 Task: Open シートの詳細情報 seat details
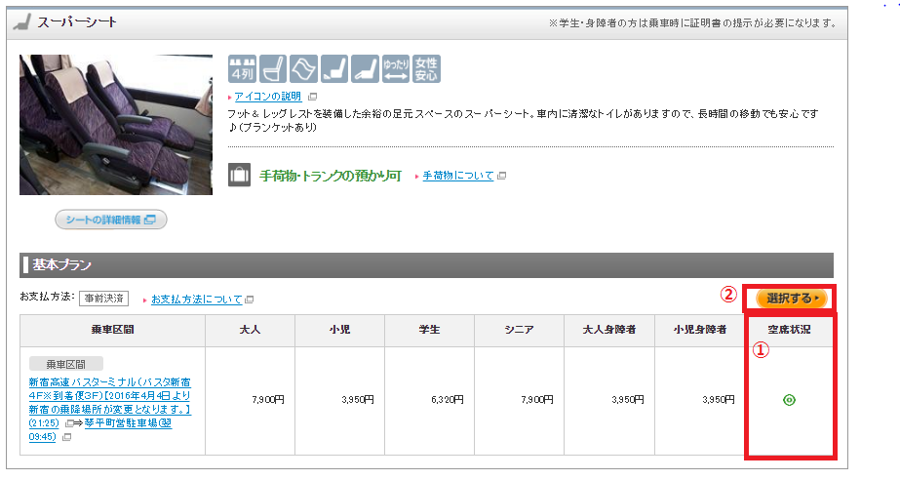coord(110,220)
